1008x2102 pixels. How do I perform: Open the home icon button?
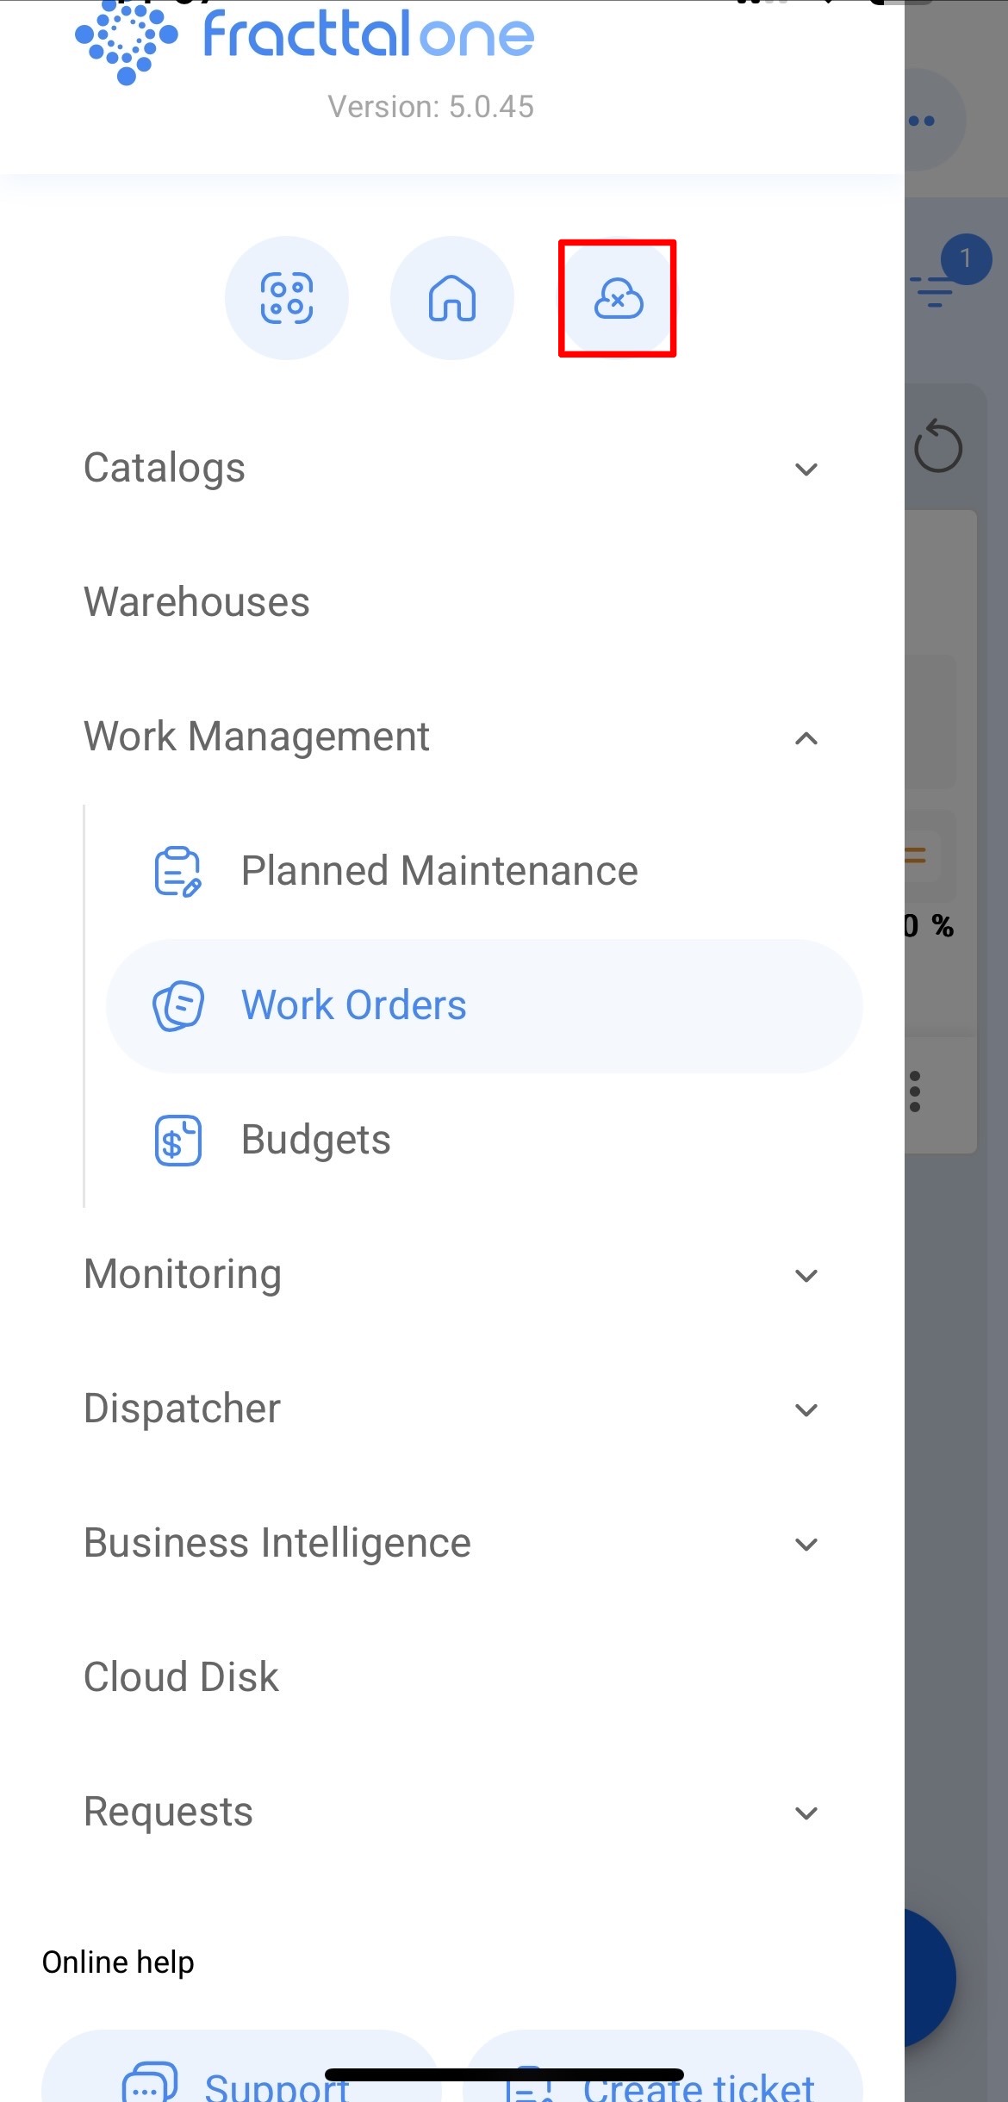point(452,298)
